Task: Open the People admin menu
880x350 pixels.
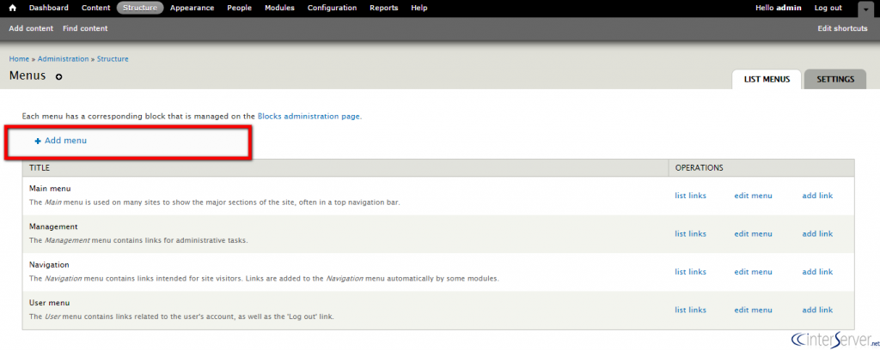Action: point(240,8)
